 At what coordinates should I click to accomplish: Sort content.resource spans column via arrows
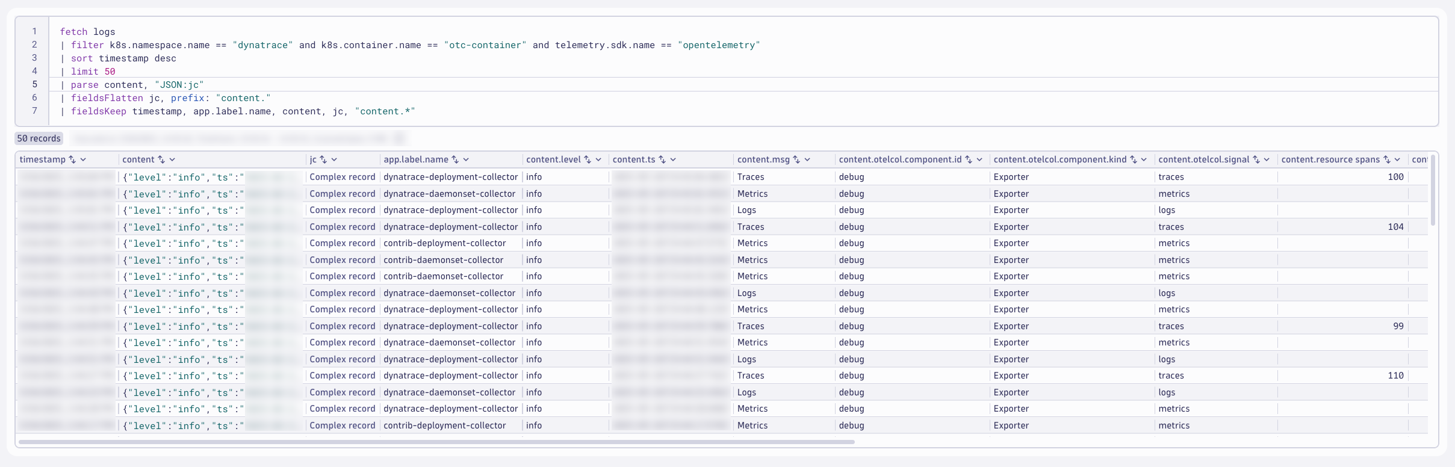pos(1387,159)
